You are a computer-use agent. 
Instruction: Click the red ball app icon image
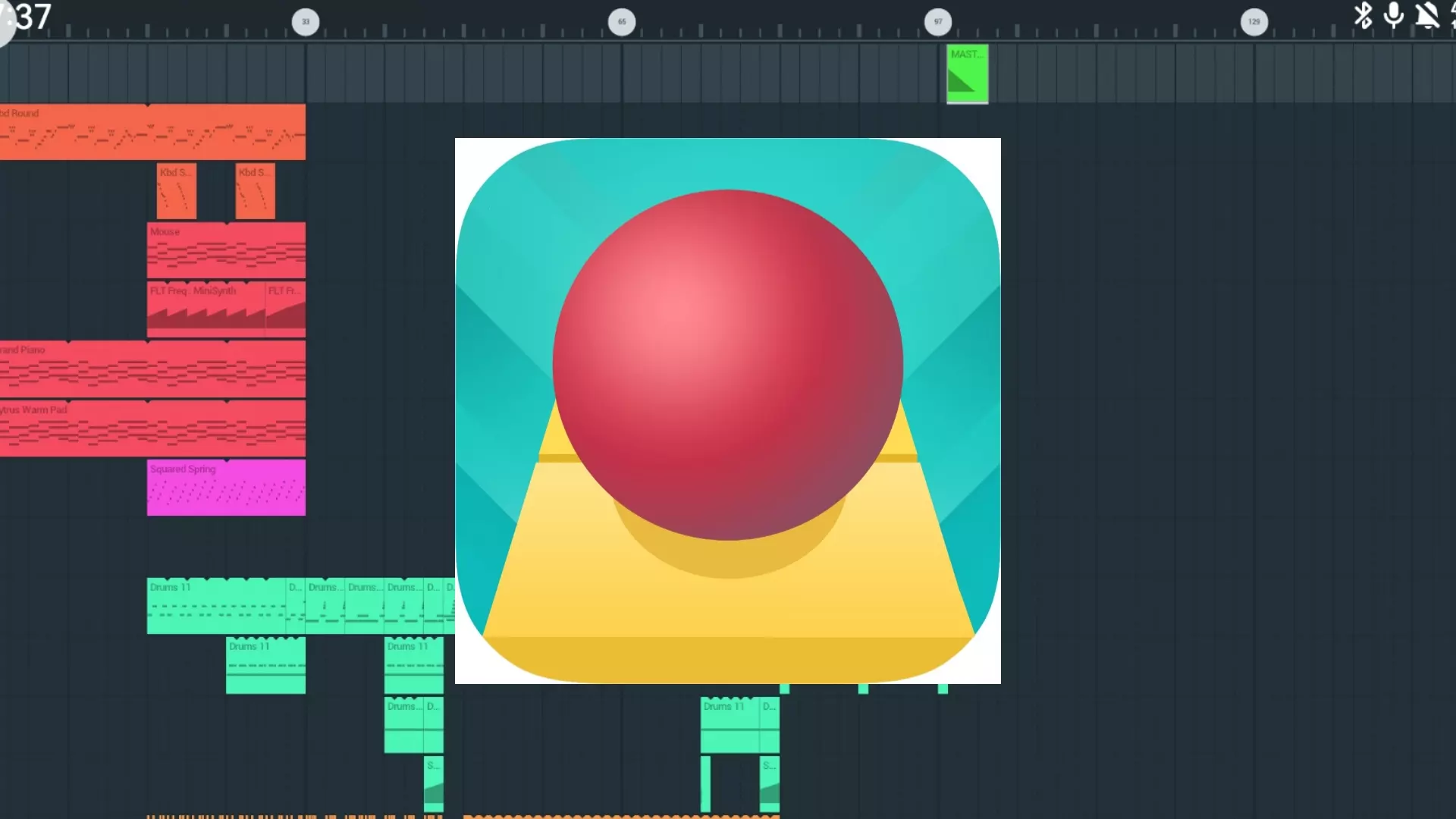(727, 410)
